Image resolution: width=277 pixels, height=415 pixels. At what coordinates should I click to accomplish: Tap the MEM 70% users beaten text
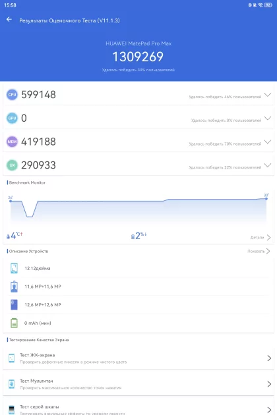point(225,144)
